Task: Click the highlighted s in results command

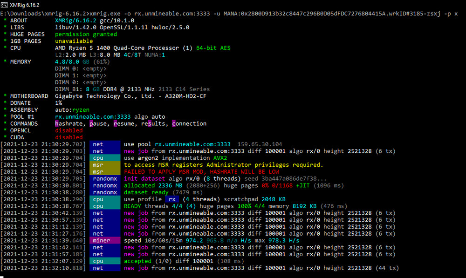Action: click(150, 123)
